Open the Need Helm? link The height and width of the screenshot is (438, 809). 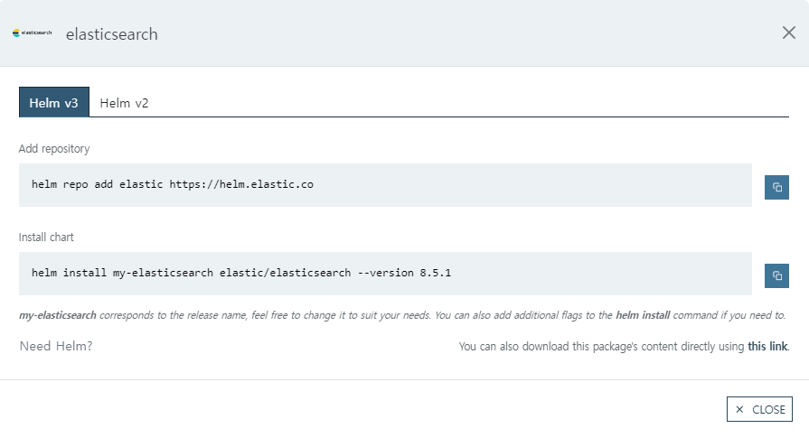click(56, 346)
